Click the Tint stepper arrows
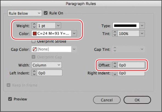162x112 pixels. click(115, 33)
